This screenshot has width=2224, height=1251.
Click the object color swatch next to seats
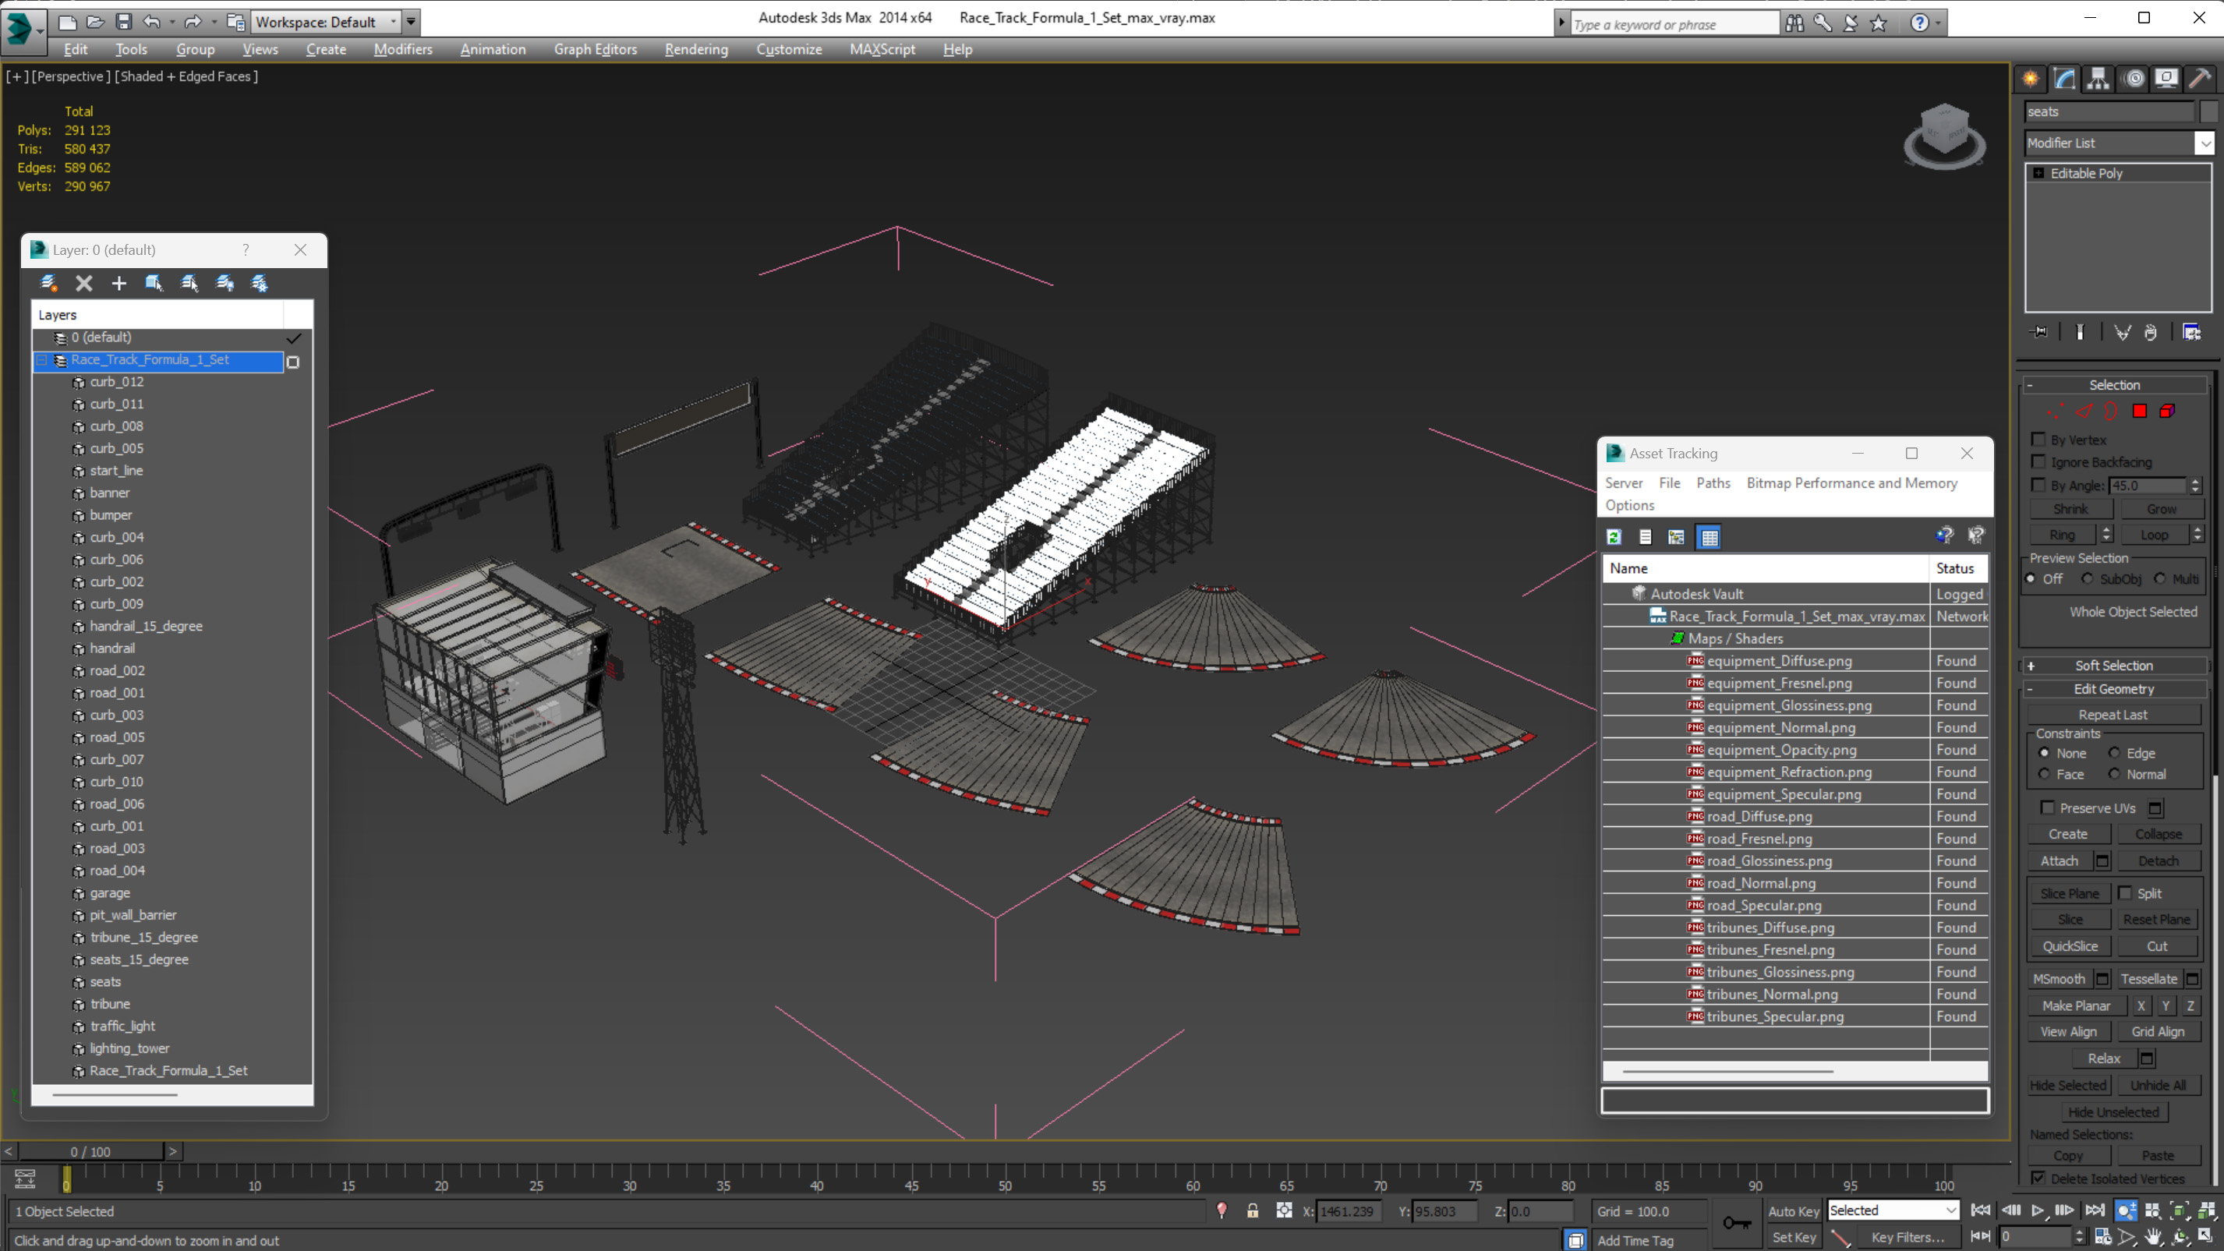tap(2208, 111)
